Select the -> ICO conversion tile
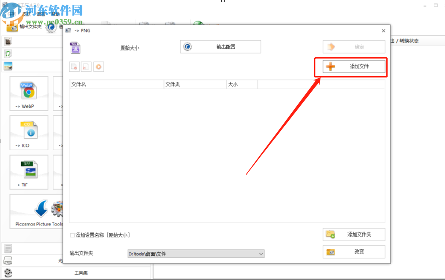Image resolution: width=445 pixels, height=280 pixels. [x=29, y=133]
